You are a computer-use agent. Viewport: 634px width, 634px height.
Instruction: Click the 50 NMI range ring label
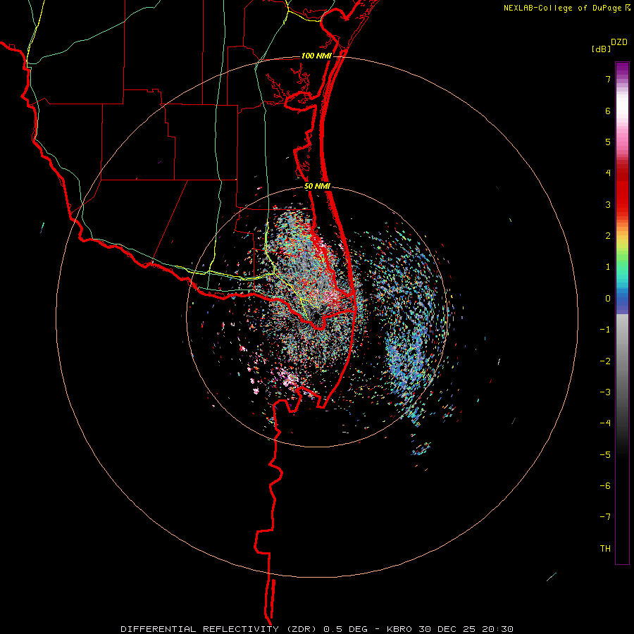tap(317, 187)
